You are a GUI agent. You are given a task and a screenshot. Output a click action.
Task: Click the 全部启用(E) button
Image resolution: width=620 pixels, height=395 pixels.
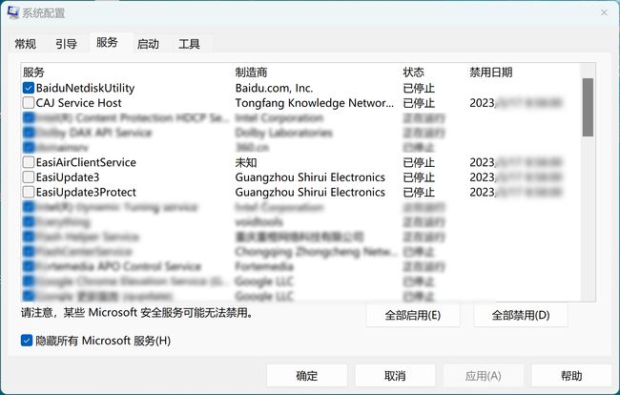(x=413, y=315)
